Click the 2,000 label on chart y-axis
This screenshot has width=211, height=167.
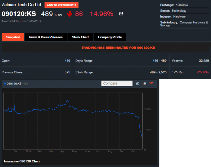point(148,109)
